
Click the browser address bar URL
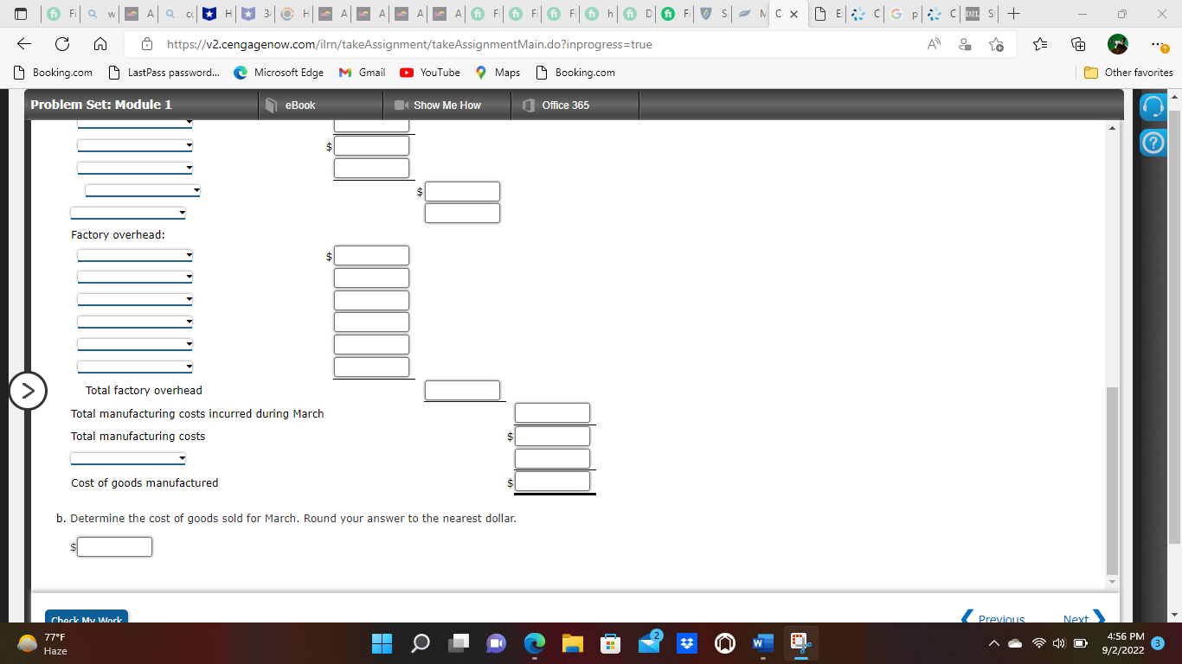[409, 44]
